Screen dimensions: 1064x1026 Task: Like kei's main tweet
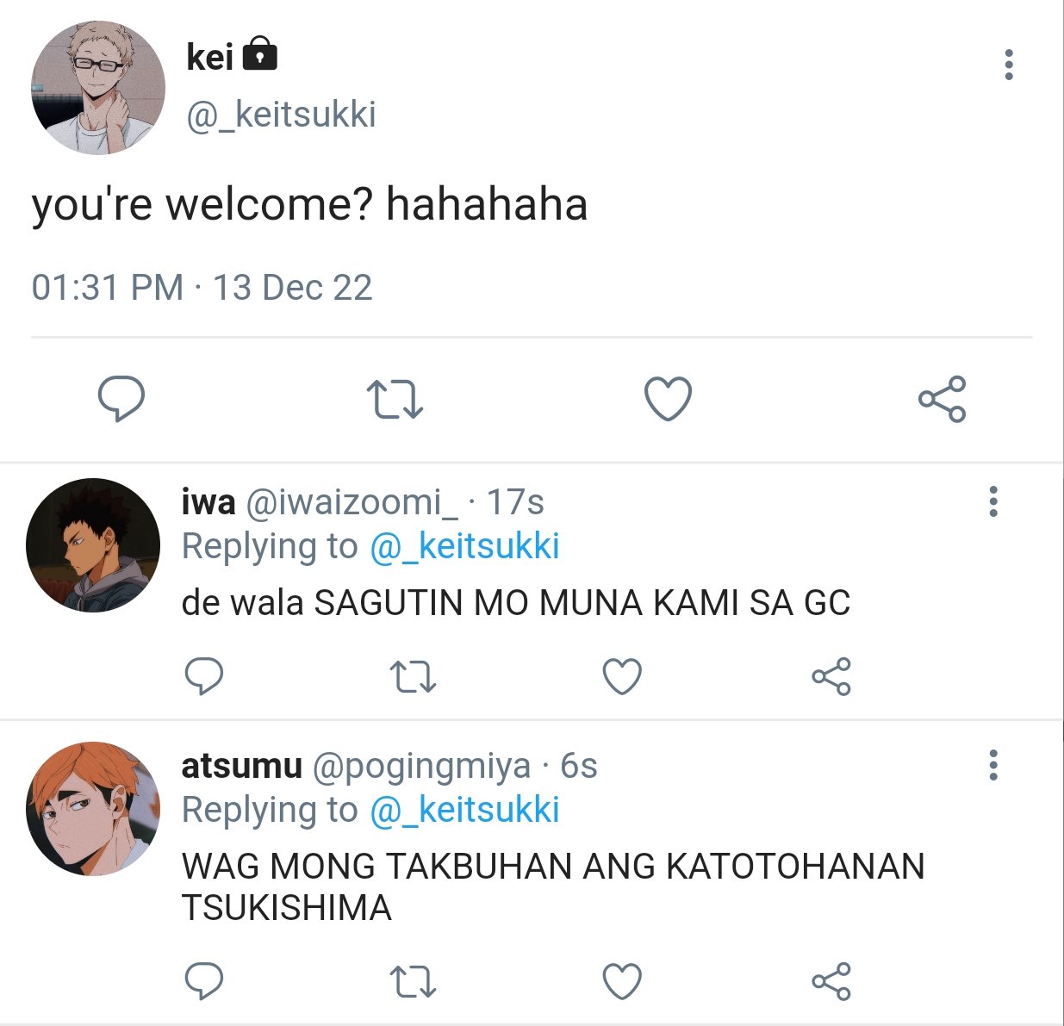[669, 399]
